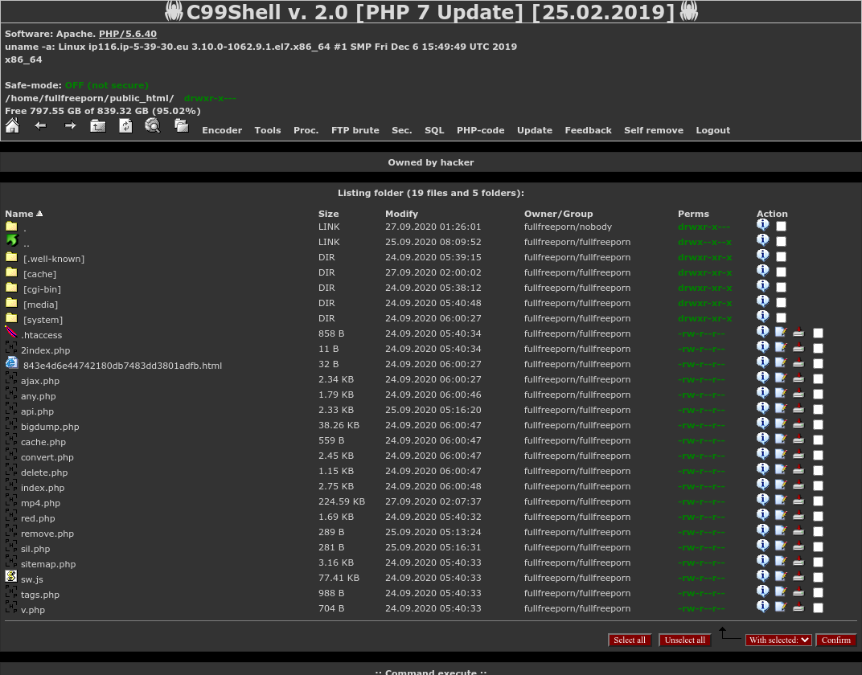Download the api.php file
862x675 pixels.
point(798,408)
